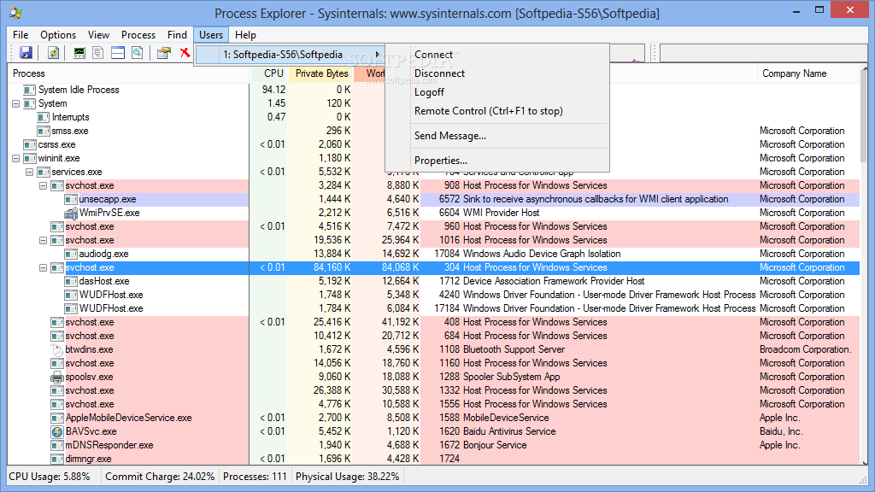875x492 pixels.
Task: Close the open Users menu
Action: point(211,34)
